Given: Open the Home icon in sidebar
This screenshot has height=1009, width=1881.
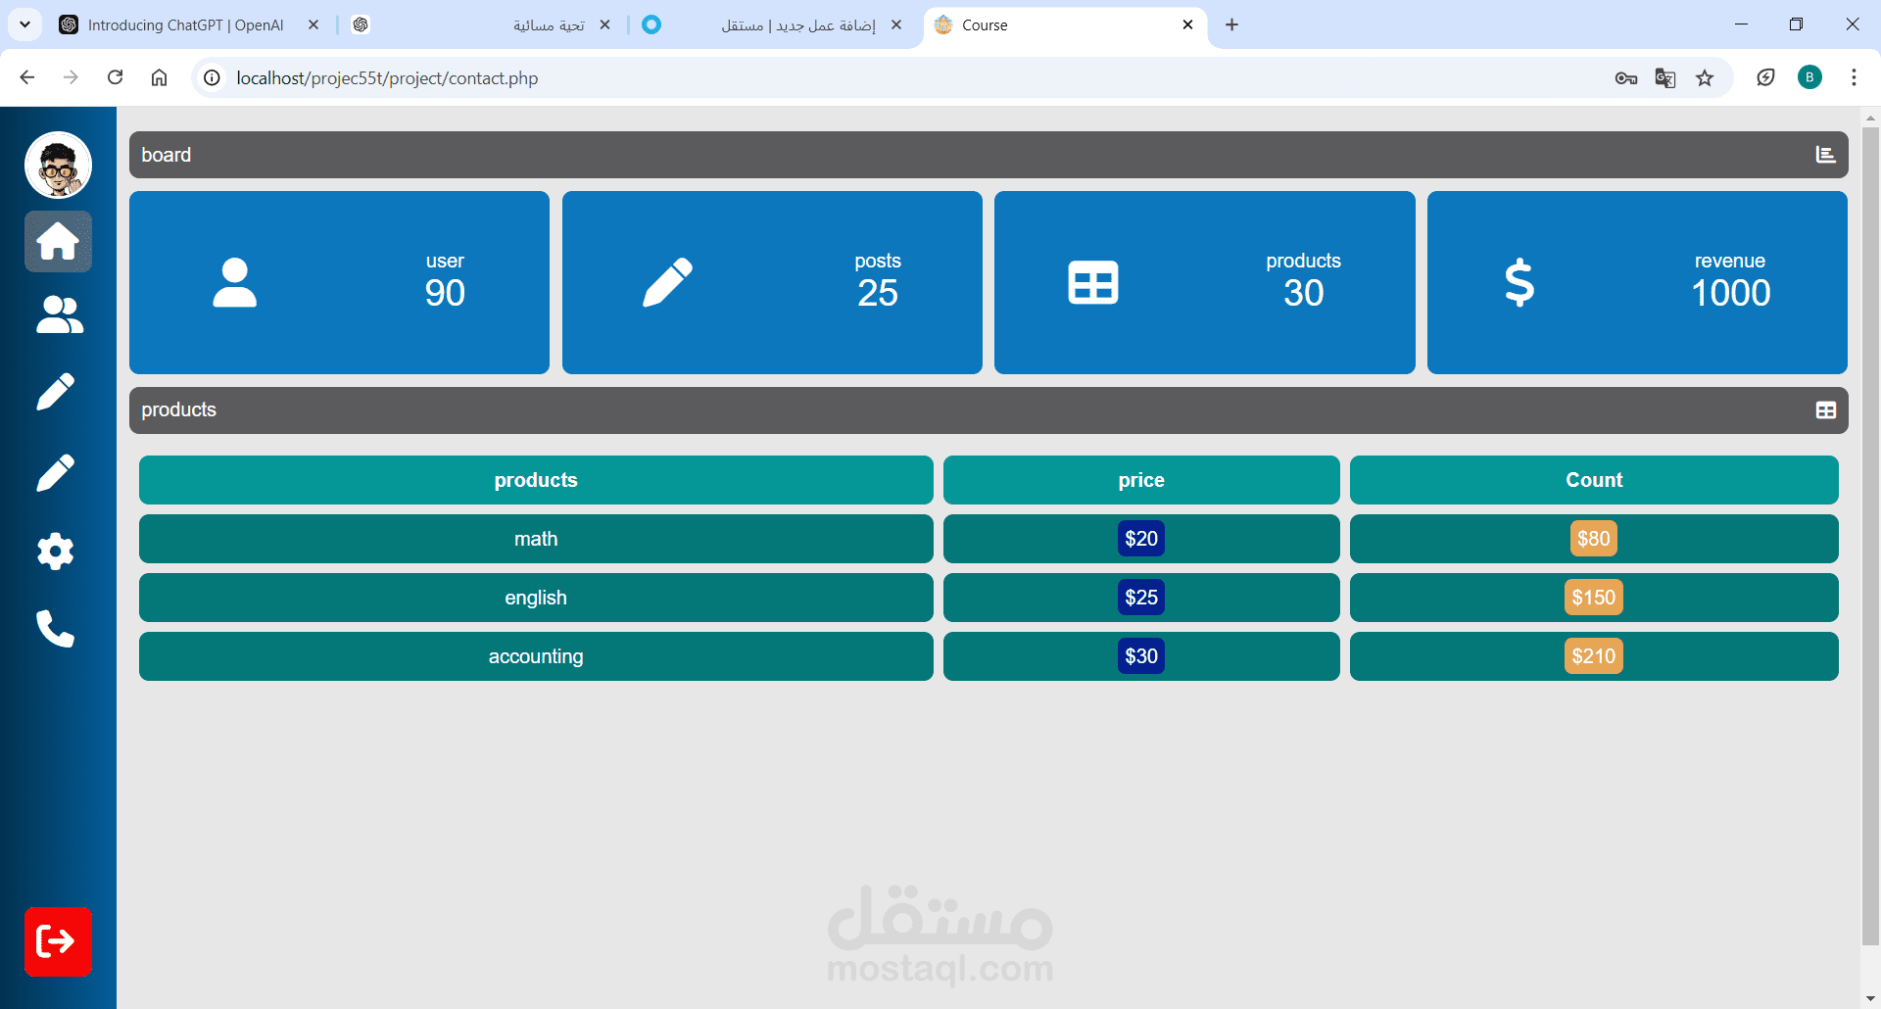Looking at the screenshot, I should [x=58, y=241].
